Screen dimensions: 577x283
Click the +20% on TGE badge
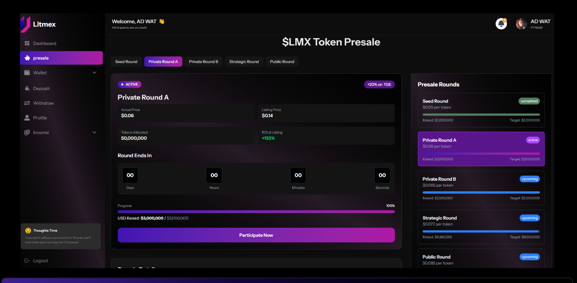[x=379, y=84]
